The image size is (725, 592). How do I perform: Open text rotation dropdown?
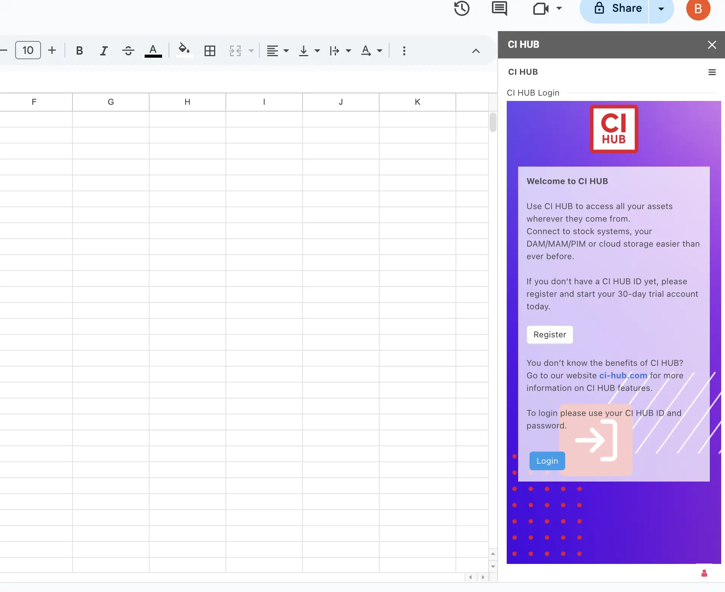click(x=372, y=50)
